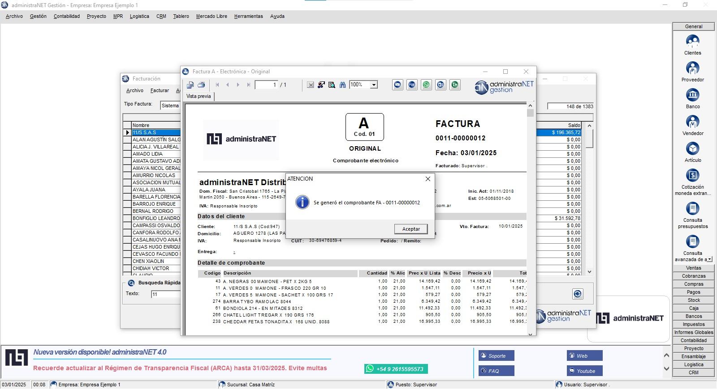Click the round refresh icon in Facturación window

click(578, 294)
